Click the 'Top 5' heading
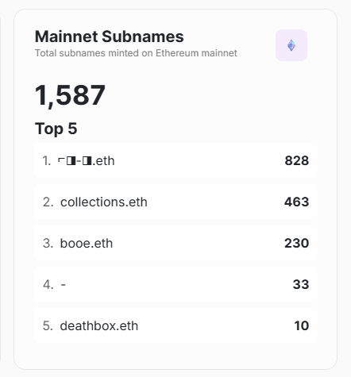The height and width of the screenshot is (377, 351). click(x=56, y=129)
